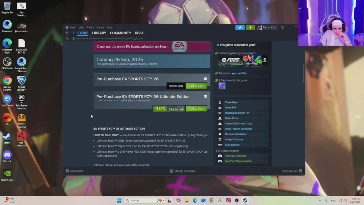Image resolution: width=364 pixels, height=205 pixels.
Task: Open Rocket League desktop shortcut
Action: click(21, 83)
